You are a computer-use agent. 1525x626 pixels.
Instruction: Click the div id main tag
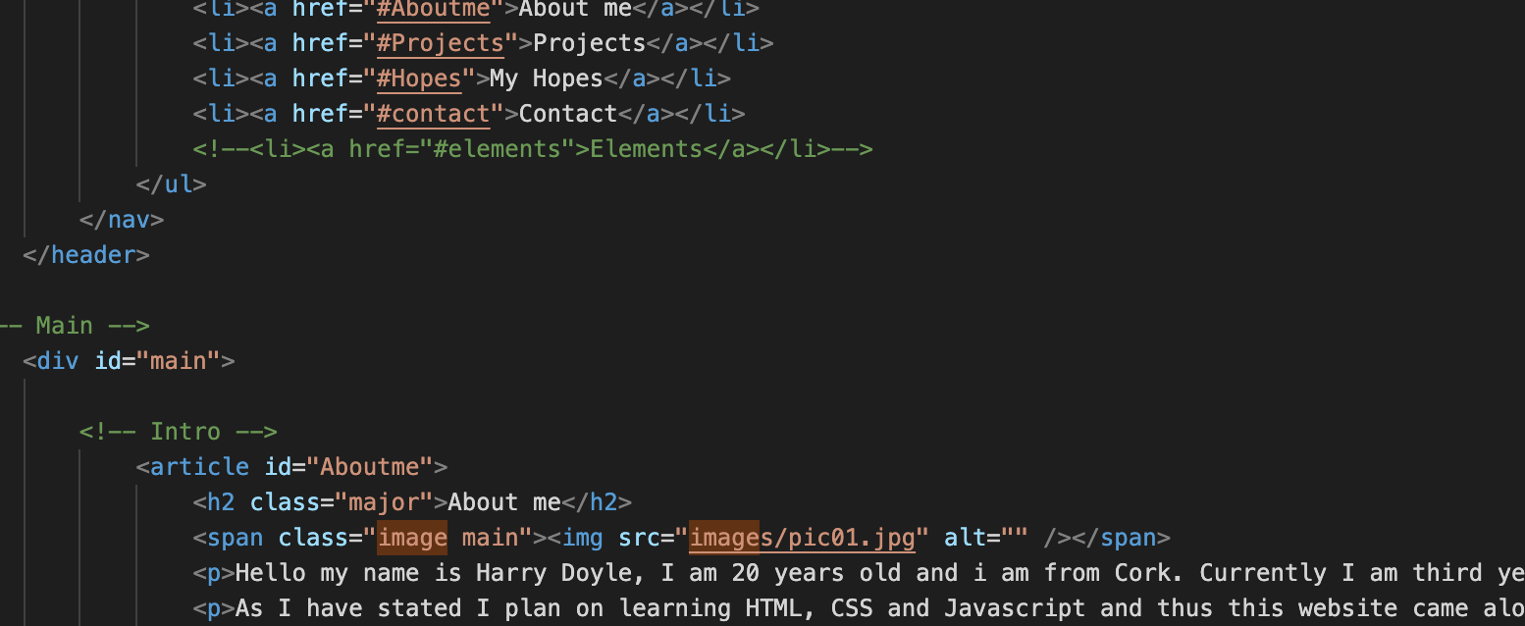[x=129, y=361]
